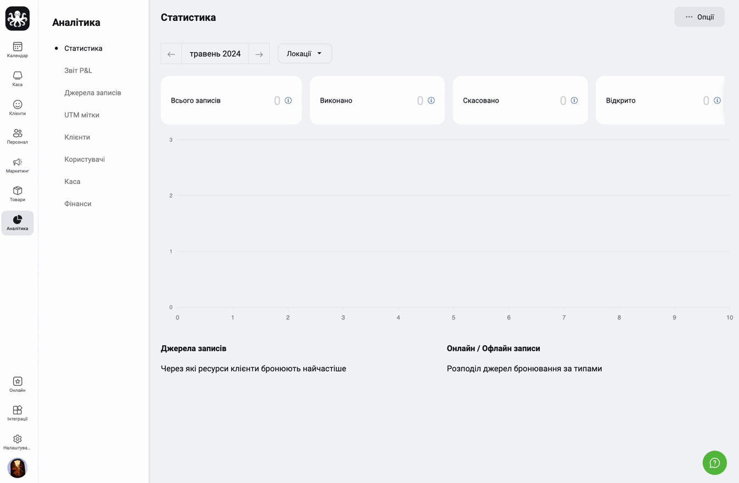Show info for Виконано card
Screen dimensions: 739x483
coord(431,100)
